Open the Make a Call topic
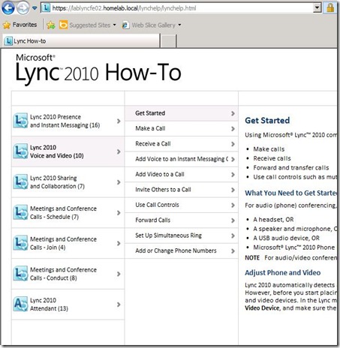This screenshot has width=340, height=348. pos(182,129)
